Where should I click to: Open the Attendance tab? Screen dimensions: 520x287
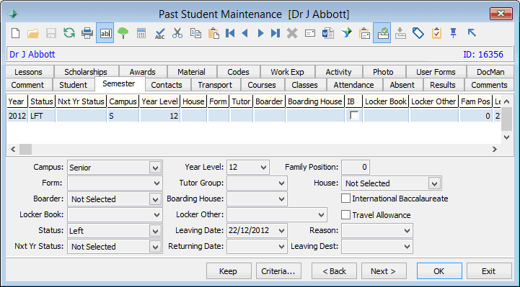(x=353, y=85)
